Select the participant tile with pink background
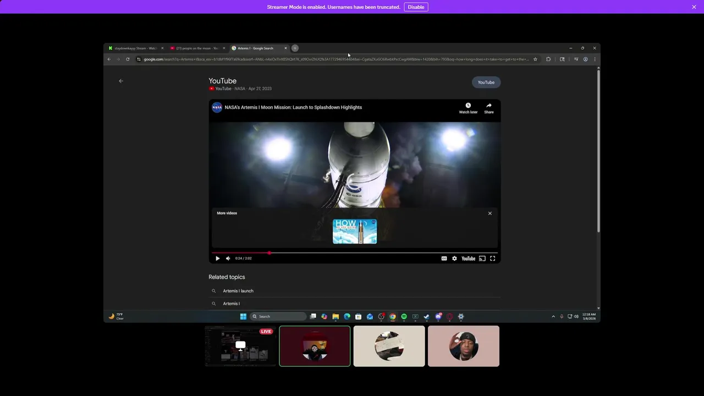The image size is (704, 396). point(464,346)
